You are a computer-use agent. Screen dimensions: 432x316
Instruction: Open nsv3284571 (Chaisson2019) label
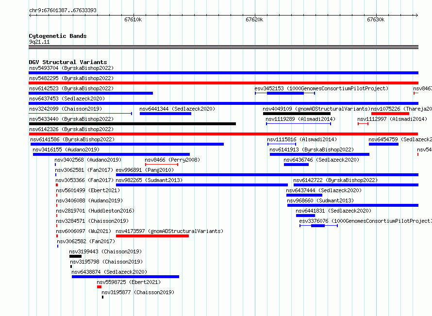pyautogui.click(x=92, y=221)
